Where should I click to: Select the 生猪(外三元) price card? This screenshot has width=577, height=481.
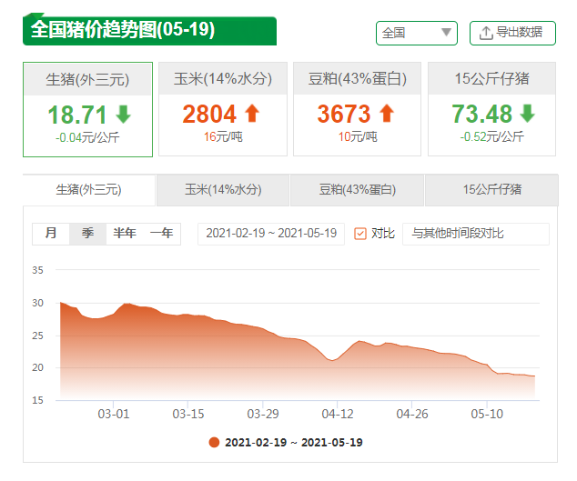[87, 110]
